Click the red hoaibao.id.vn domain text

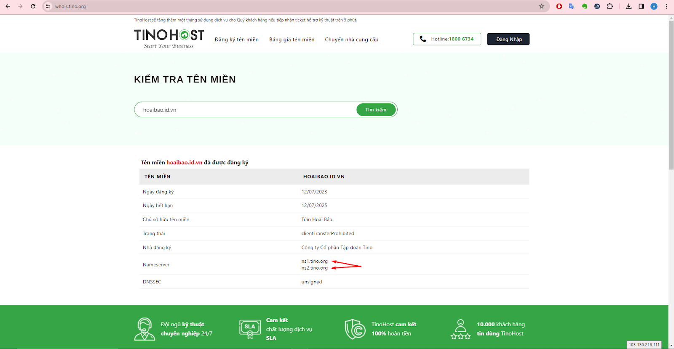click(184, 162)
